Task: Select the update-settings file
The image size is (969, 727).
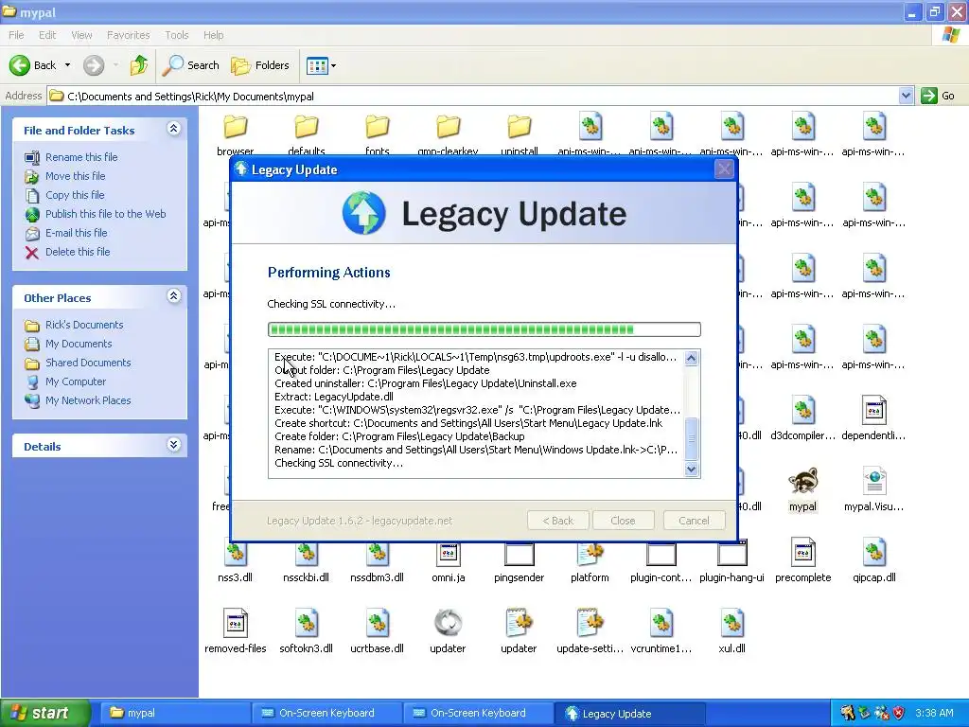Action: tap(590, 631)
